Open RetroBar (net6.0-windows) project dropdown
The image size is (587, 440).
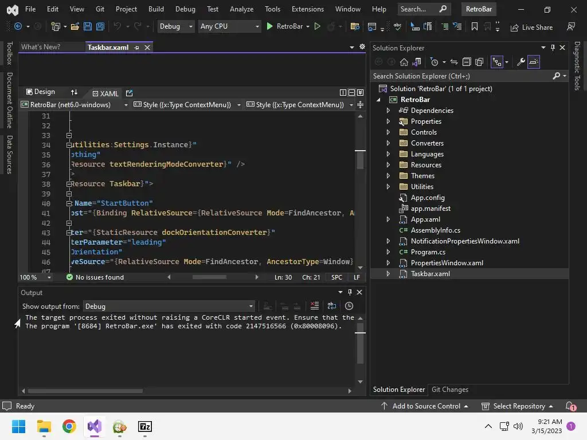click(x=74, y=105)
